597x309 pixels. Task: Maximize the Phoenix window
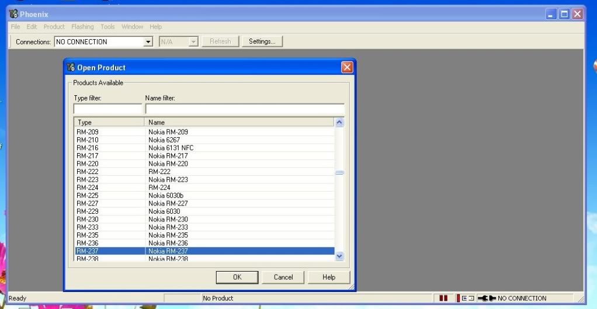pyautogui.click(x=565, y=15)
